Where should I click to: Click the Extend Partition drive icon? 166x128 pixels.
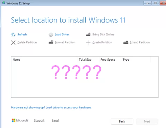pos(126,42)
